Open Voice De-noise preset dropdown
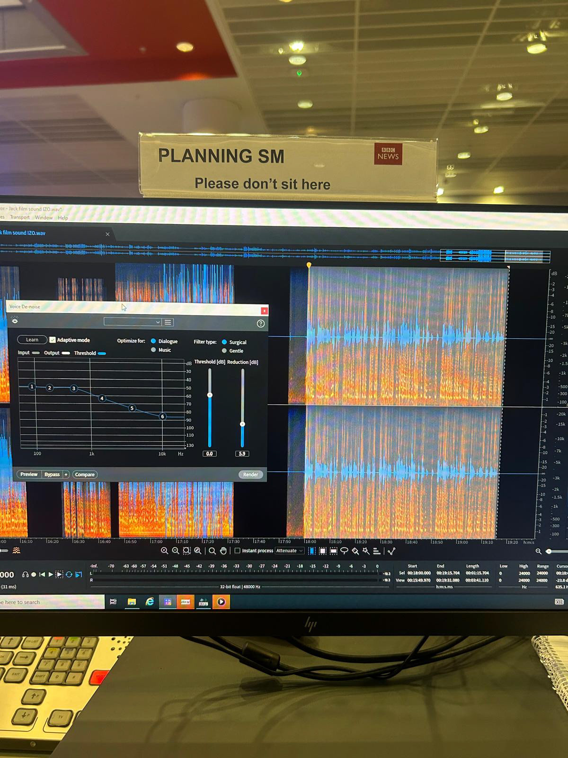Viewport: 568px width, 758px height. 133,322
